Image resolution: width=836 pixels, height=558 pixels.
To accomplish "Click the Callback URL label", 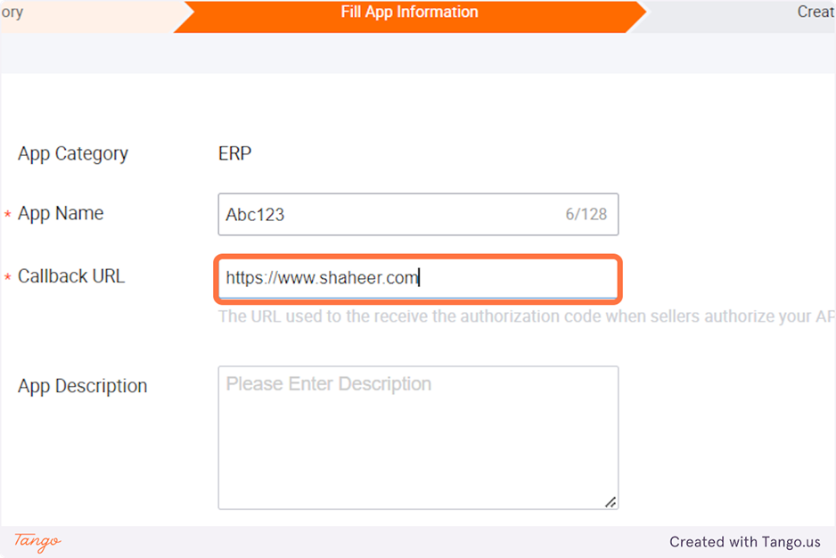I will coord(71,276).
